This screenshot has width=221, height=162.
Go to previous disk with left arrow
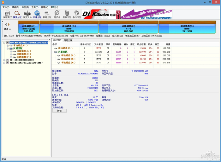pos(5,25)
